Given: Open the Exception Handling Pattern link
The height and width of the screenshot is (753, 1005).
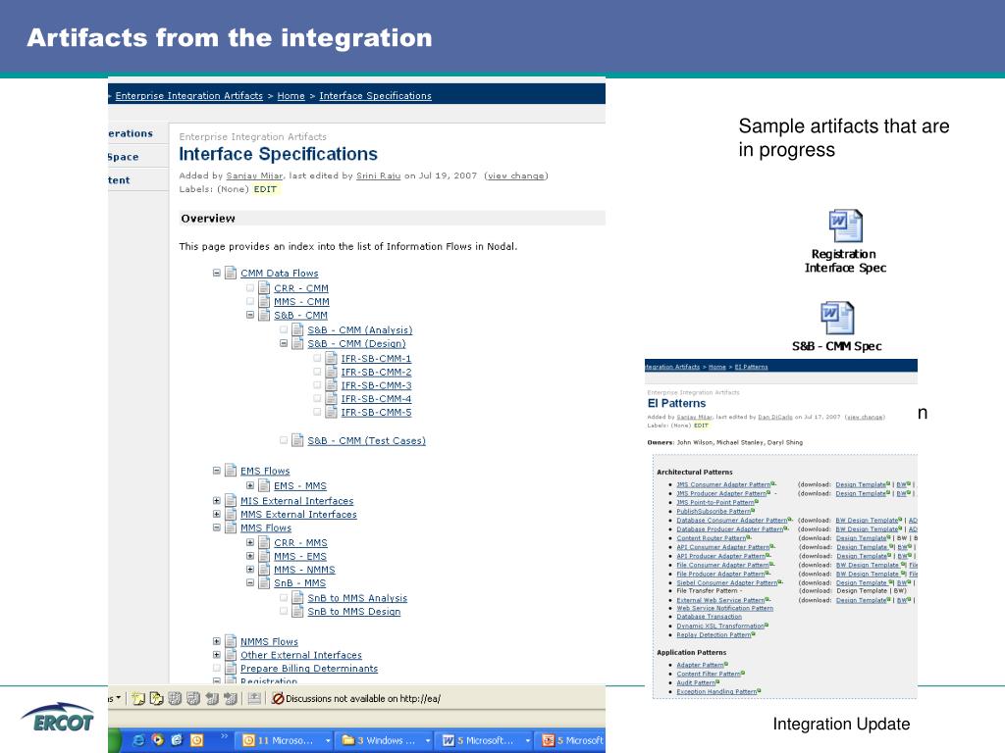Looking at the screenshot, I should coord(716,692).
